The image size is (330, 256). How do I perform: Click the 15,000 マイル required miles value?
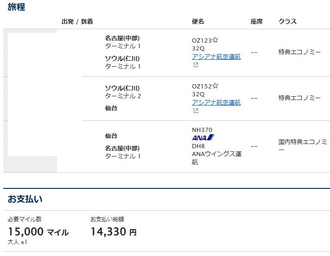click(x=38, y=232)
